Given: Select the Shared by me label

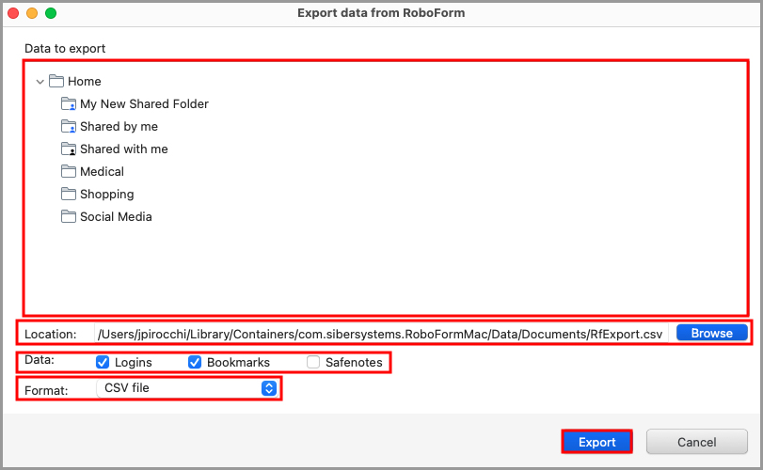Looking at the screenshot, I should pyautogui.click(x=119, y=126).
